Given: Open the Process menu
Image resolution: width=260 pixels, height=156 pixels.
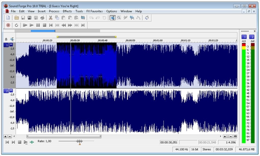Looking at the screenshot, I should coord(54,11).
